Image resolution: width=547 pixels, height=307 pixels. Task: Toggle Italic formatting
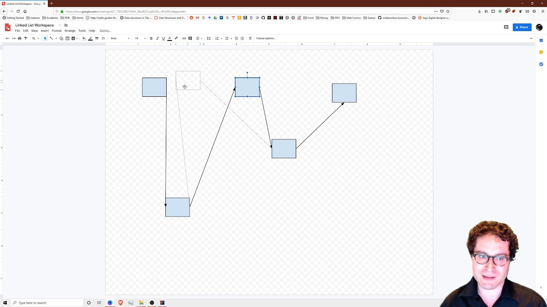157,38
